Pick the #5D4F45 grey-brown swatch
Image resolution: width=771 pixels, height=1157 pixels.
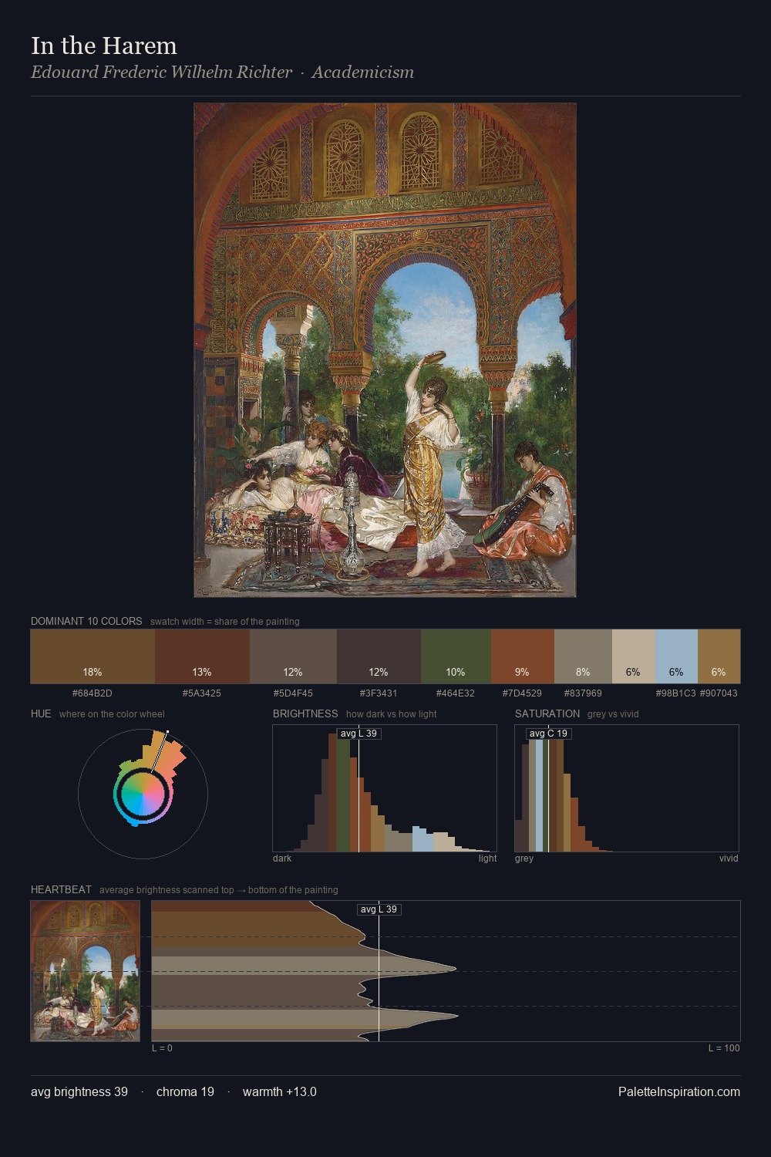(x=293, y=656)
